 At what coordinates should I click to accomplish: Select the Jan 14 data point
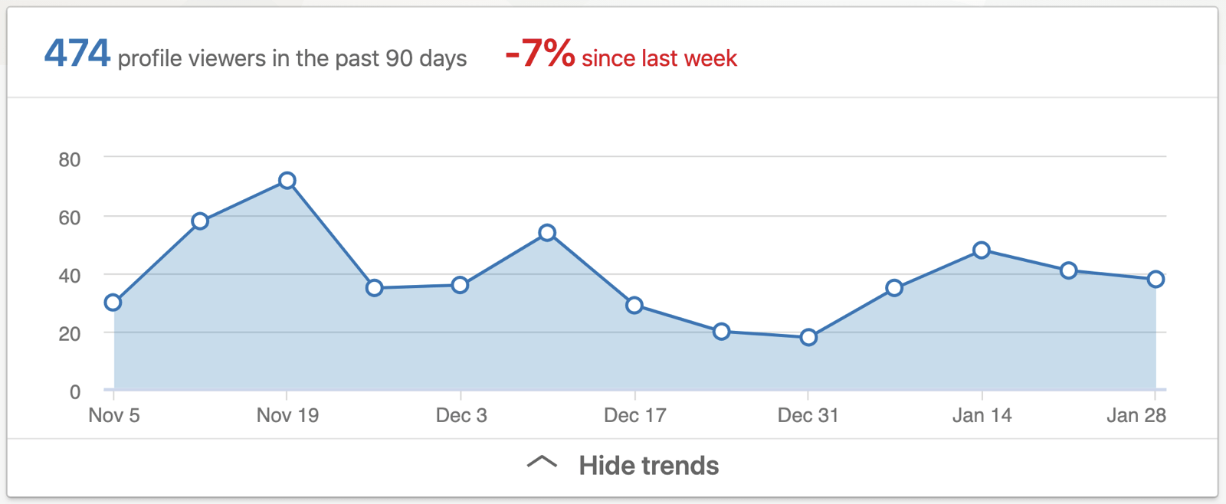(982, 250)
